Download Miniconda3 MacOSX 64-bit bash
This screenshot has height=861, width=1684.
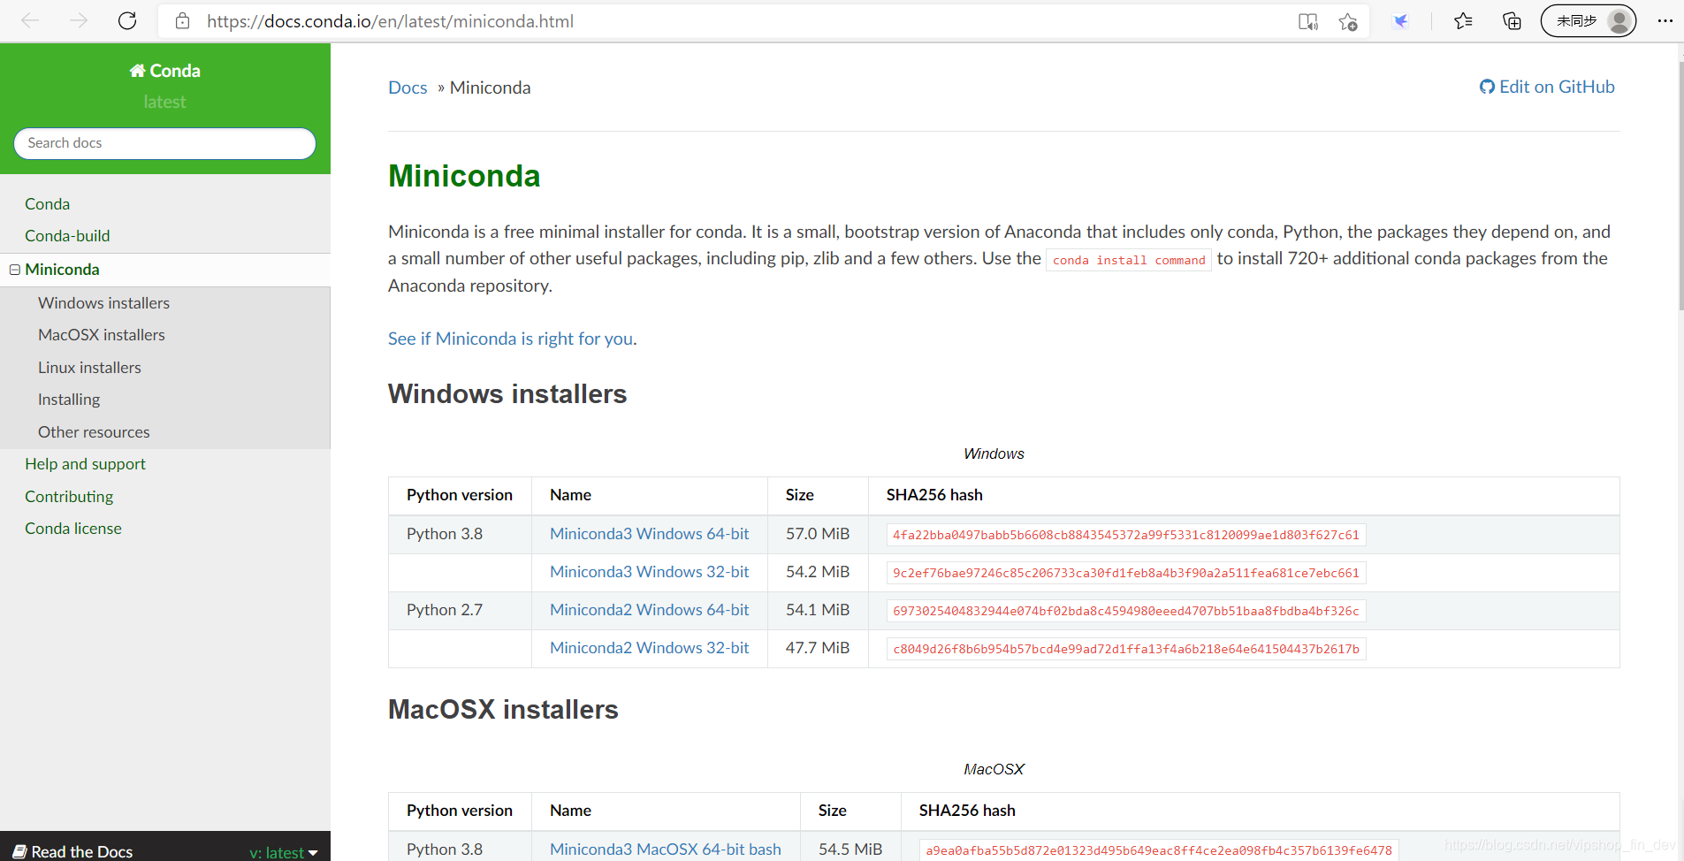[666, 850]
